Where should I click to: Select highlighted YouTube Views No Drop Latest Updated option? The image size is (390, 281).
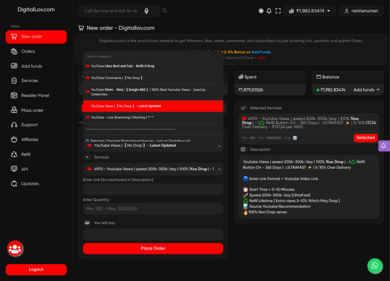pos(153,106)
